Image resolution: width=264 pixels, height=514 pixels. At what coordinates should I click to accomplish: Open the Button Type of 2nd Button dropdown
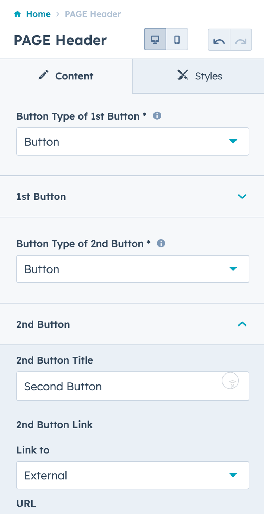133,269
